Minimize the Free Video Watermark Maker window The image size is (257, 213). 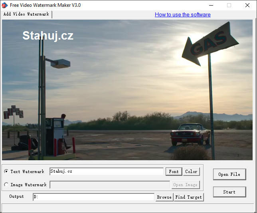(211, 5)
